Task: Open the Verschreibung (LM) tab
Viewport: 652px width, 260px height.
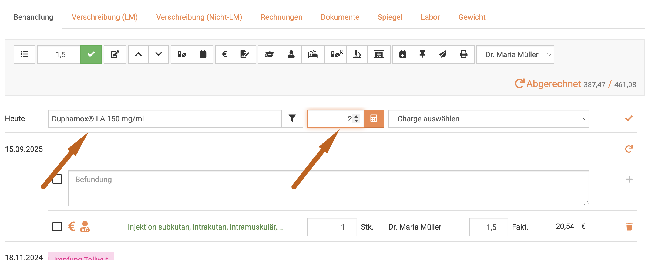Action: coord(105,17)
